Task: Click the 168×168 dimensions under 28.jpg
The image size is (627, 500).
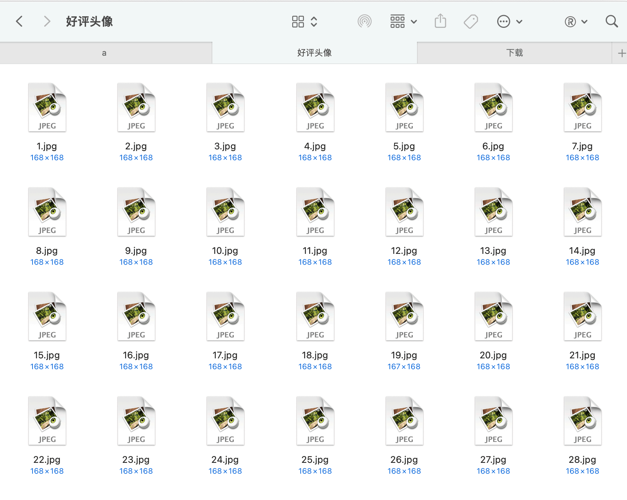Action: [x=582, y=471]
